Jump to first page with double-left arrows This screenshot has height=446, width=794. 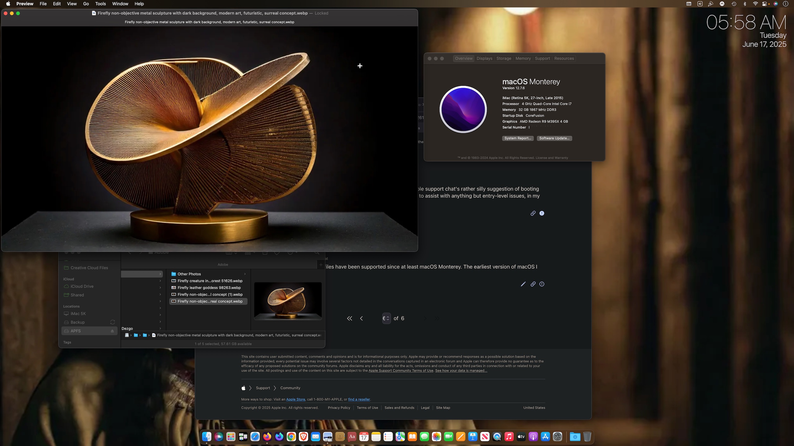pos(350,318)
